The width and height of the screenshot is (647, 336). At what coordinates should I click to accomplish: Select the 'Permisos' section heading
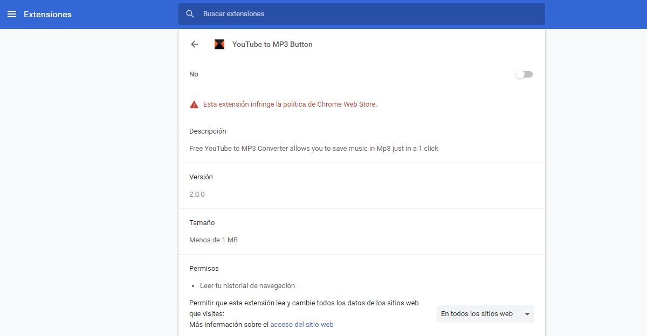pyautogui.click(x=204, y=269)
